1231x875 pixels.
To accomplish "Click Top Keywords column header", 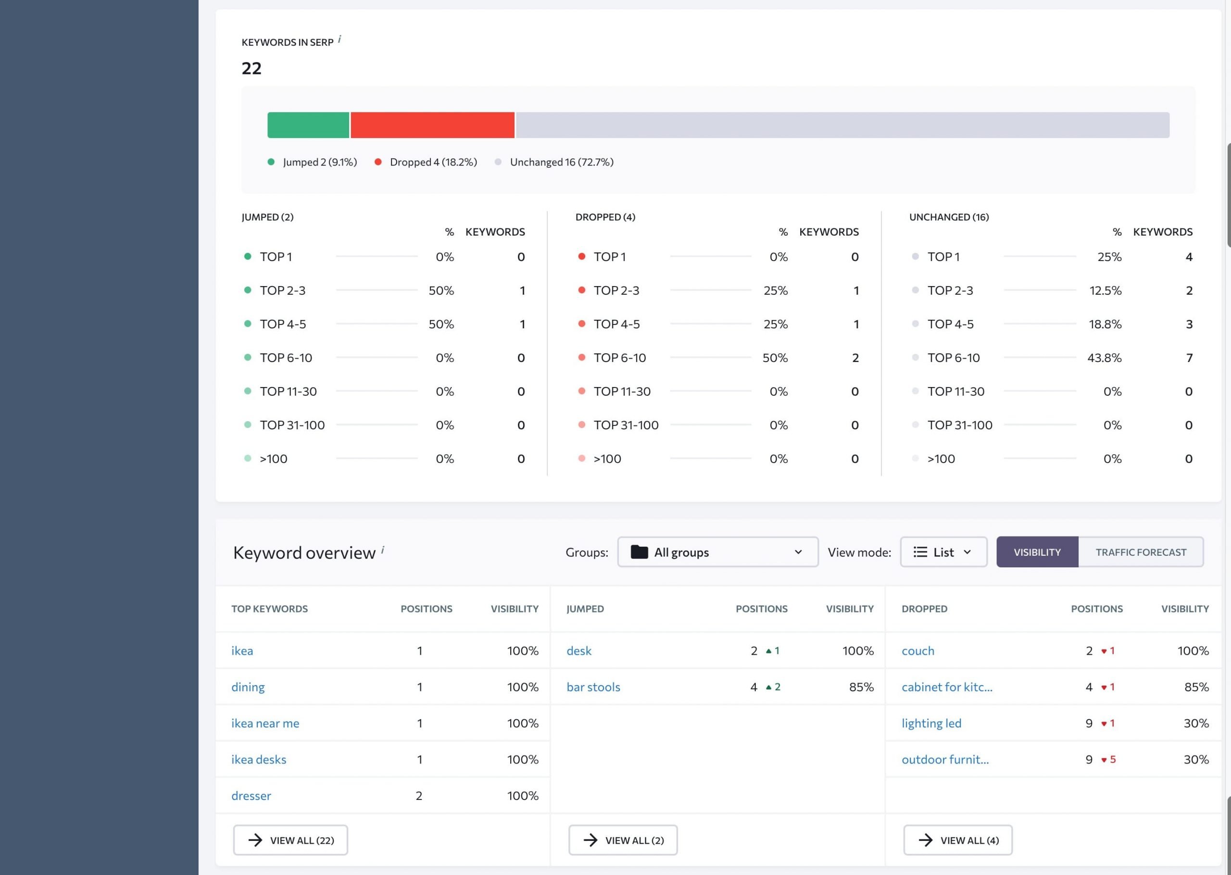I will point(269,609).
